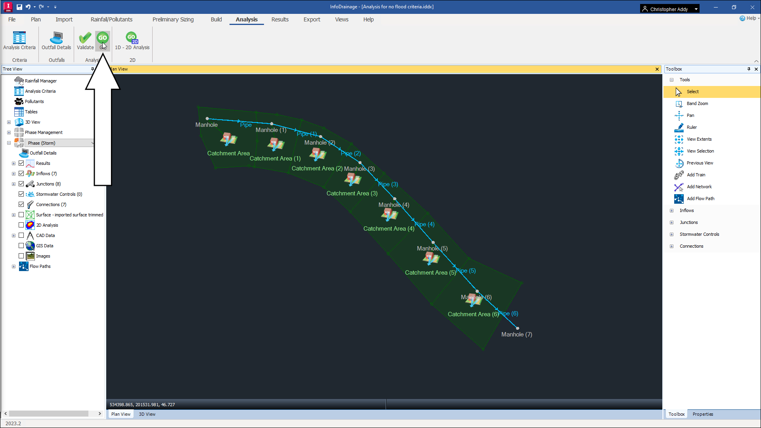Click the Phase Storm tree item
761x428 pixels.
pos(41,143)
